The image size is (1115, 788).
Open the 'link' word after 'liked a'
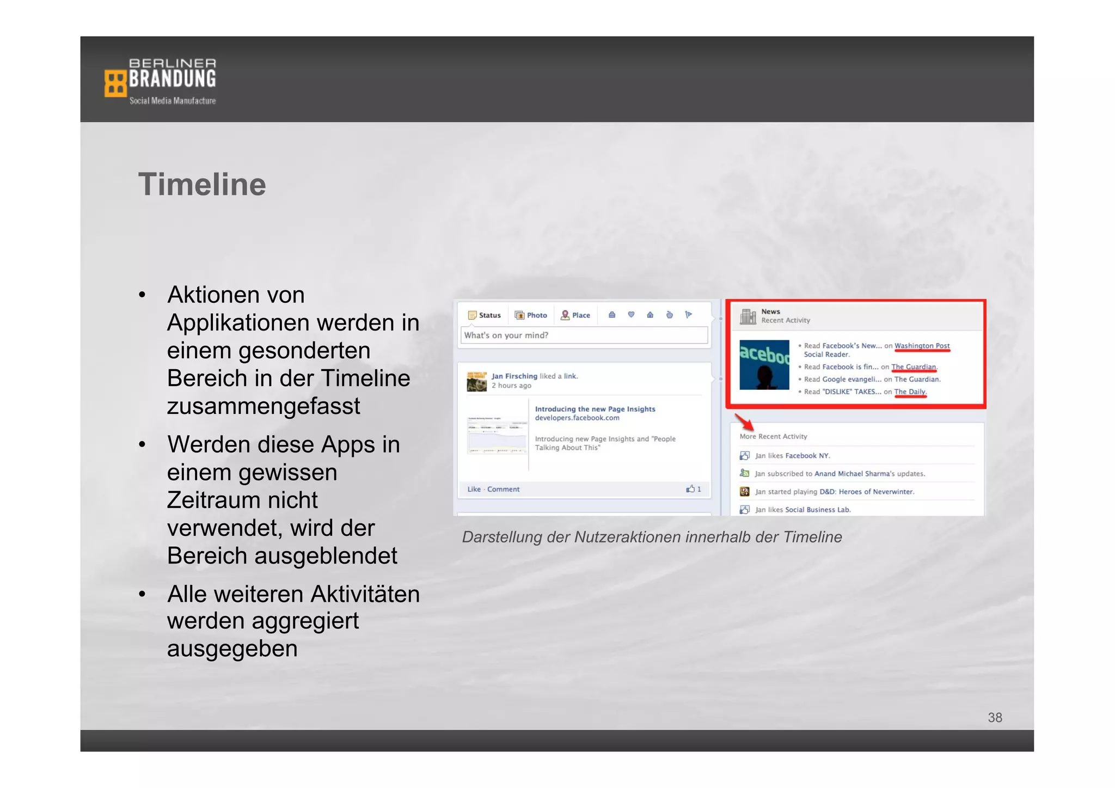[569, 376]
